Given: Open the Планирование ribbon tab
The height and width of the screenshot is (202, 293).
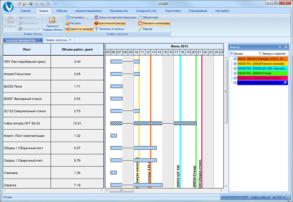Looking at the screenshot, I should [x=198, y=11].
